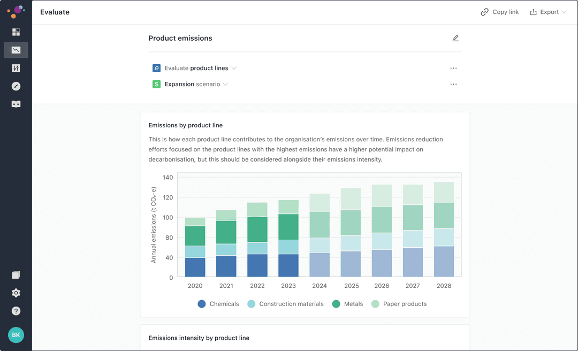Open the Export dropdown menu

click(x=548, y=12)
